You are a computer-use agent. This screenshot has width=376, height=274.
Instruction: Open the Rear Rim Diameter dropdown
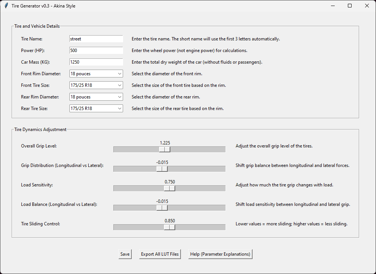[x=96, y=97]
